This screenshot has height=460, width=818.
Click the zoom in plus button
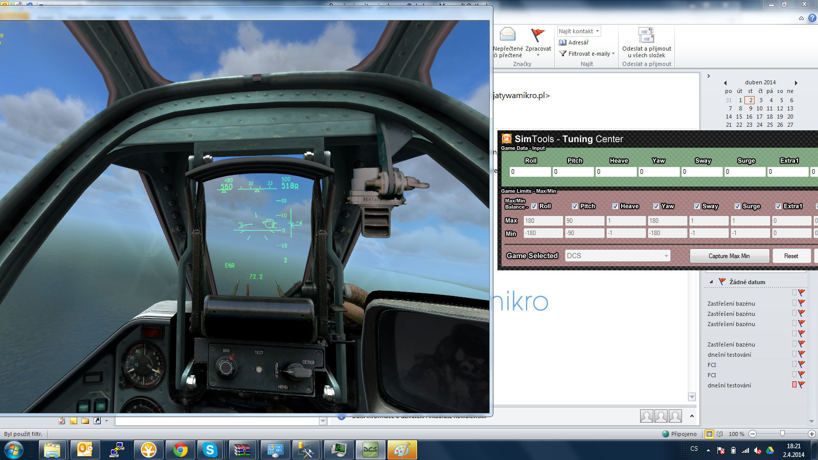(x=812, y=434)
